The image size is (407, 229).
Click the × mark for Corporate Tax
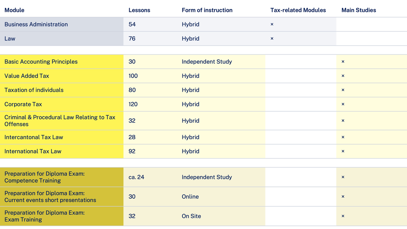(343, 104)
